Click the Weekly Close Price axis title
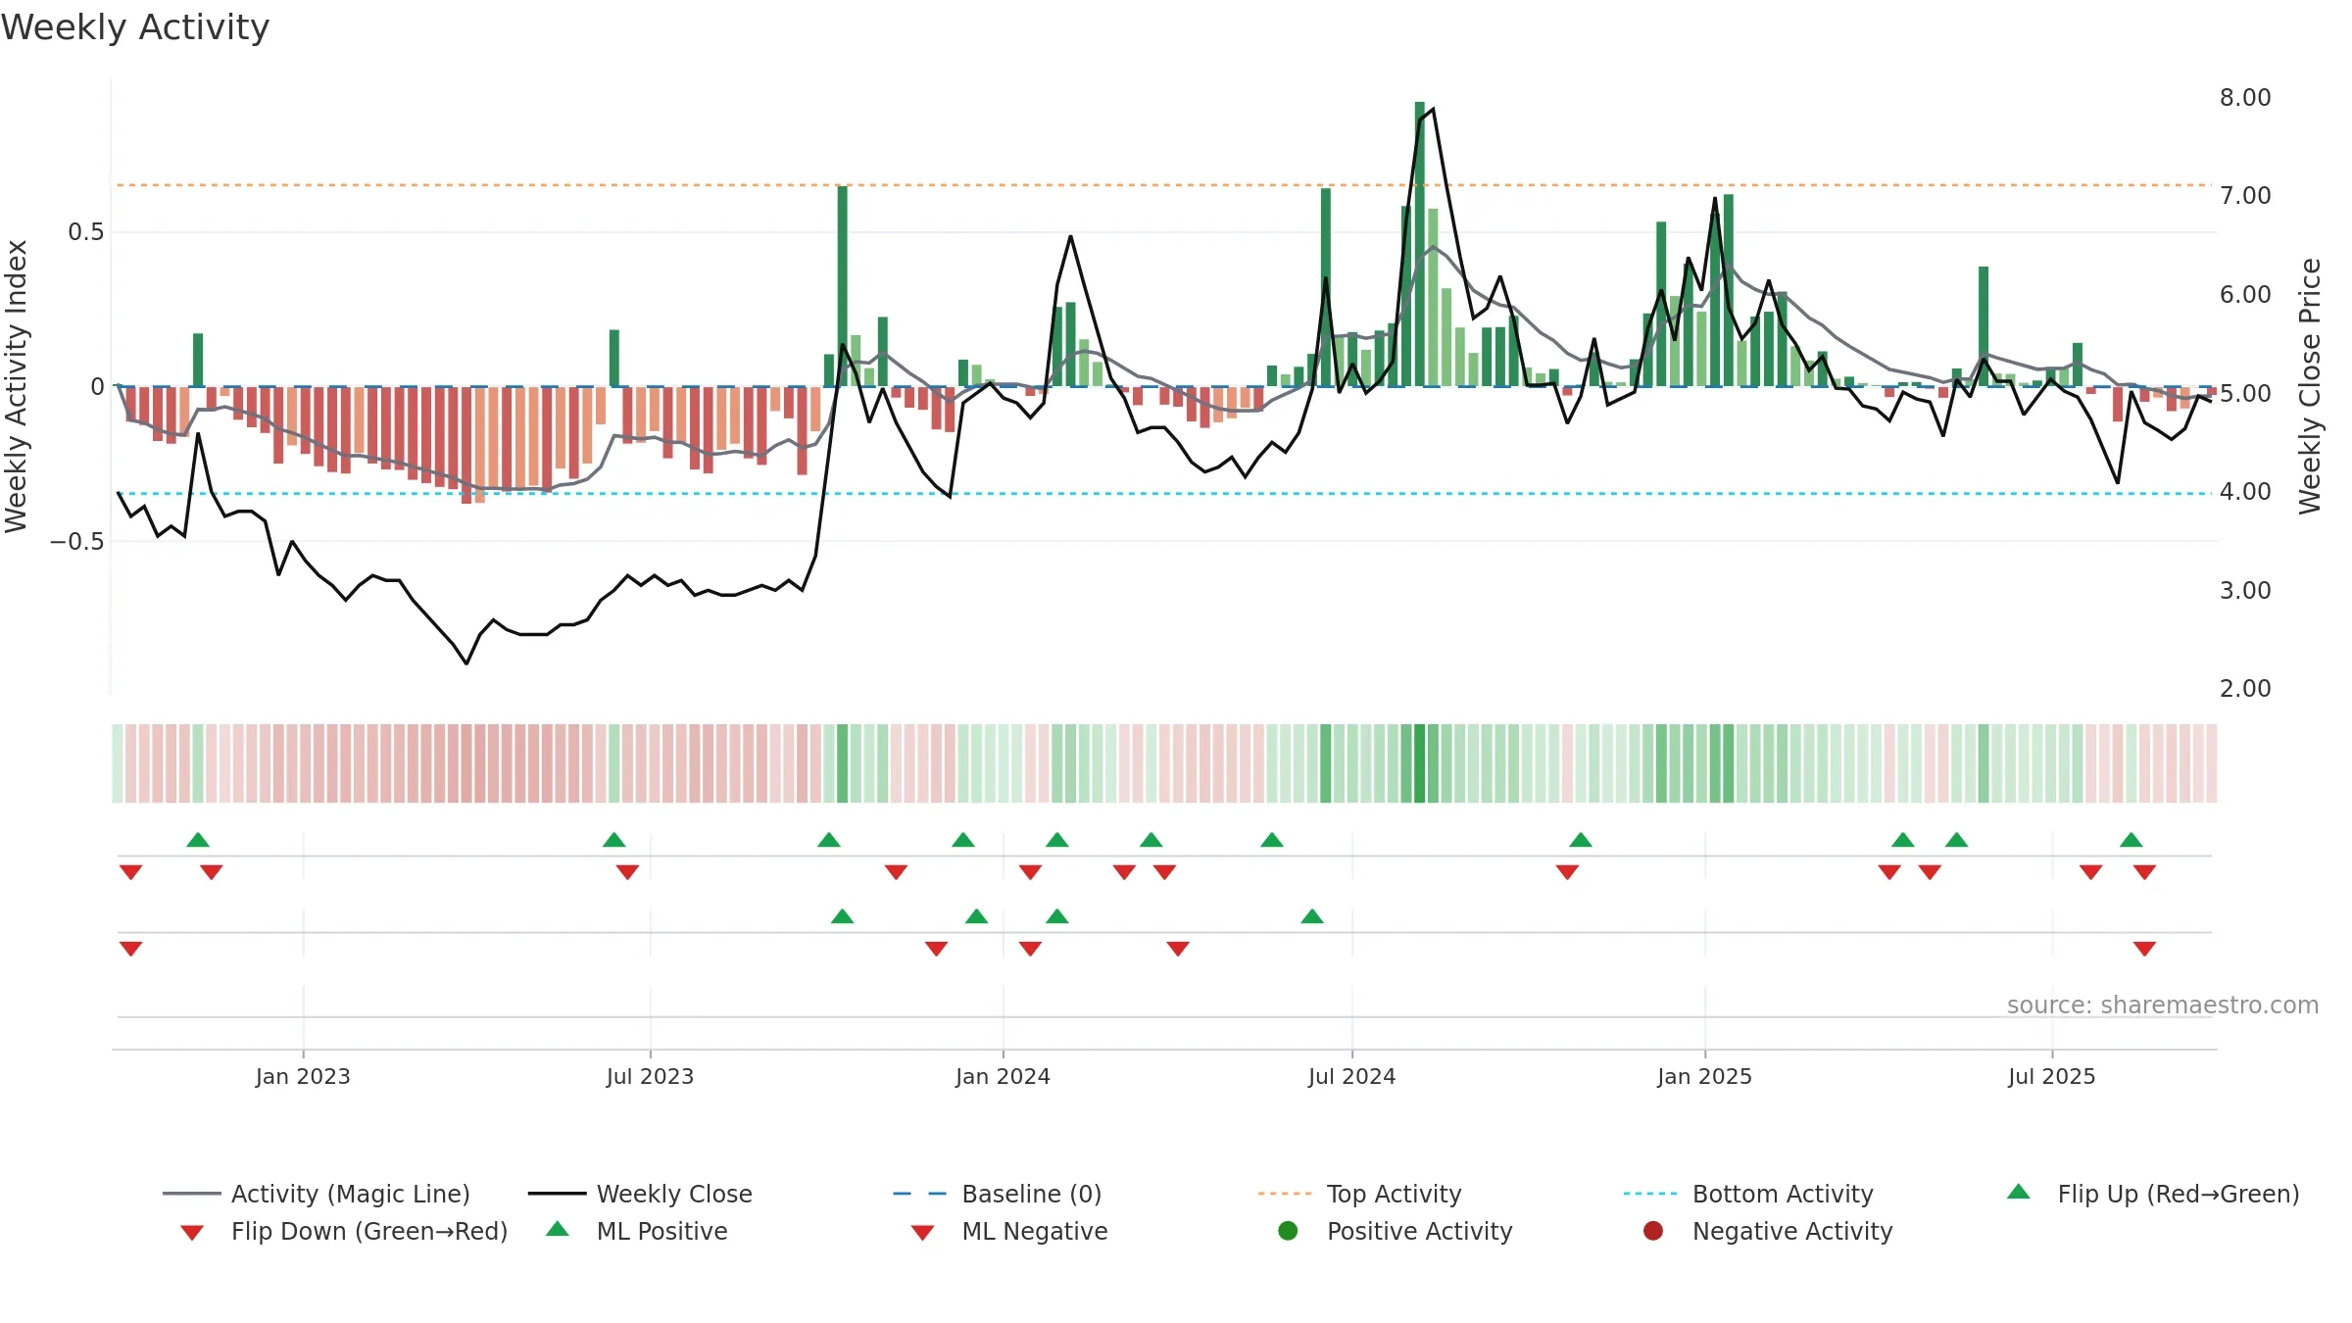This screenshot has width=2352, height=1323. tap(2310, 386)
